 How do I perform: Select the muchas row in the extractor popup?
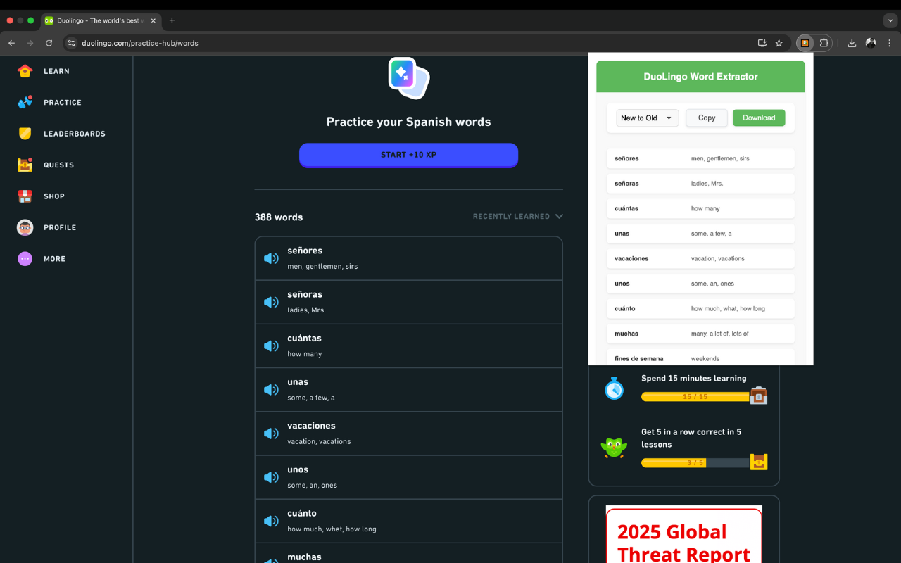tap(700, 334)
